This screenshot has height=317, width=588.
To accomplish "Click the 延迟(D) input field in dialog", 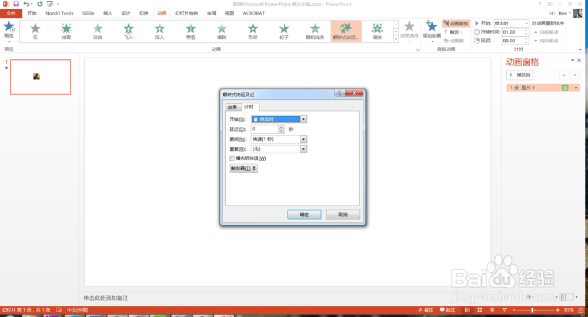I will pyautogui.click(x=265, y=129).
